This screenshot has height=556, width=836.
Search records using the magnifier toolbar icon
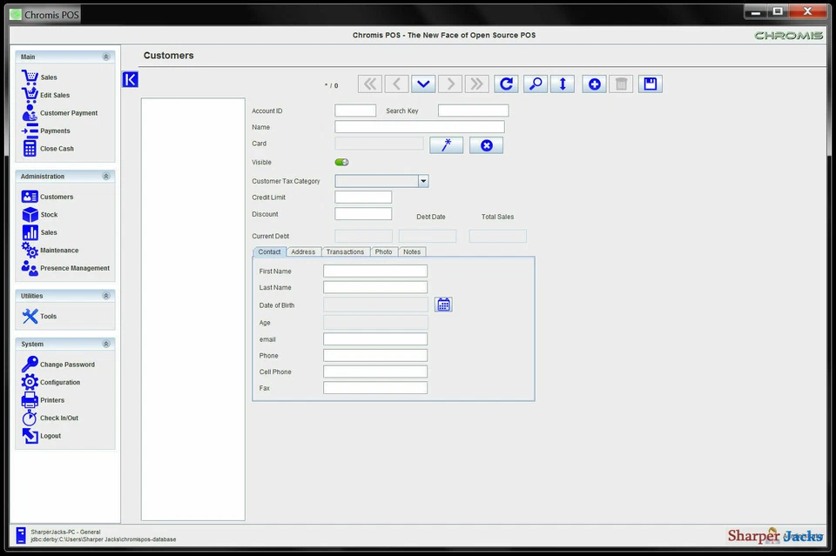pyautogui.click(x=535, y=83)
